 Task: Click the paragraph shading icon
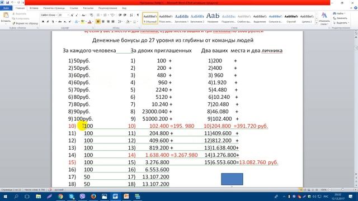click(x=128, y=22)
